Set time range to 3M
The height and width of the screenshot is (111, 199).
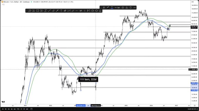tap(12, 109)
